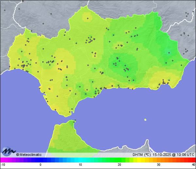196x169 pixels.
Task: Click the yellow warm spot at Andalusia's northern edge
Action: [87, 17]
